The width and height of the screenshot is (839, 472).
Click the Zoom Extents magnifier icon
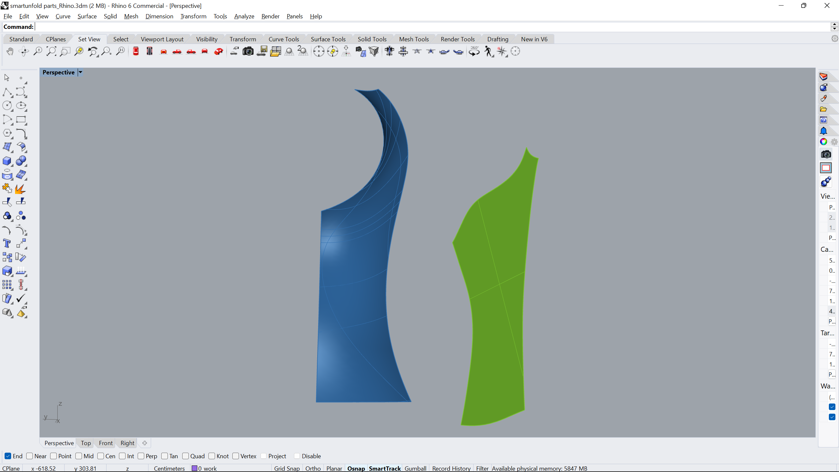pyautogui.click(x=51, y=51)
